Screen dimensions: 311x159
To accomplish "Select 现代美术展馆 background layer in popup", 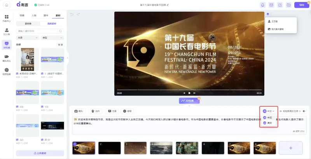I will point(281,29).
